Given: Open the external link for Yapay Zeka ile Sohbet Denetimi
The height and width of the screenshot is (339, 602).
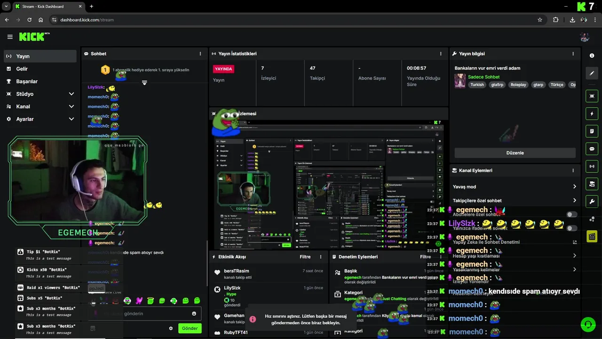Looking at the screenshot, I should (575, 242).
